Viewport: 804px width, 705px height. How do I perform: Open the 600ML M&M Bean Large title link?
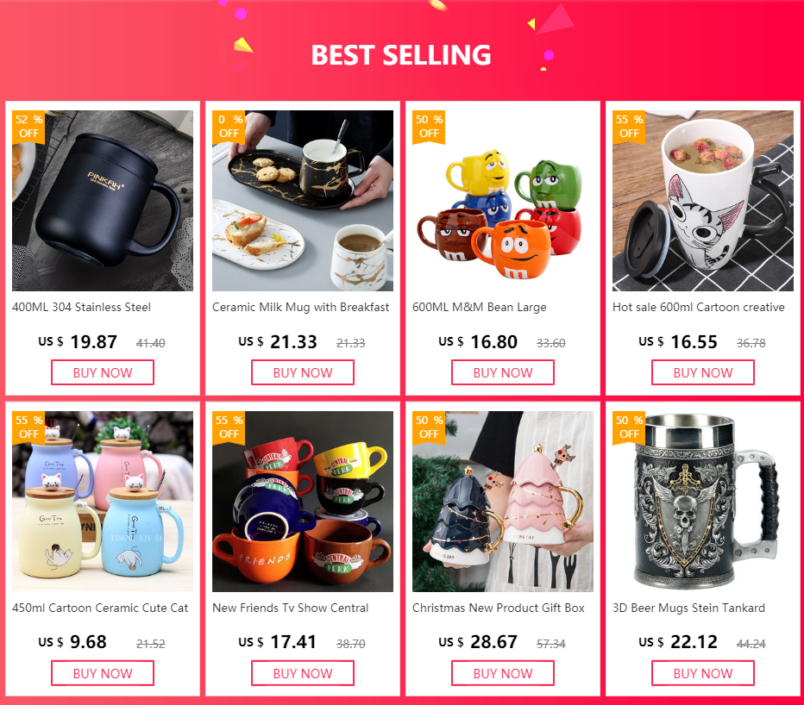[480, 307]
